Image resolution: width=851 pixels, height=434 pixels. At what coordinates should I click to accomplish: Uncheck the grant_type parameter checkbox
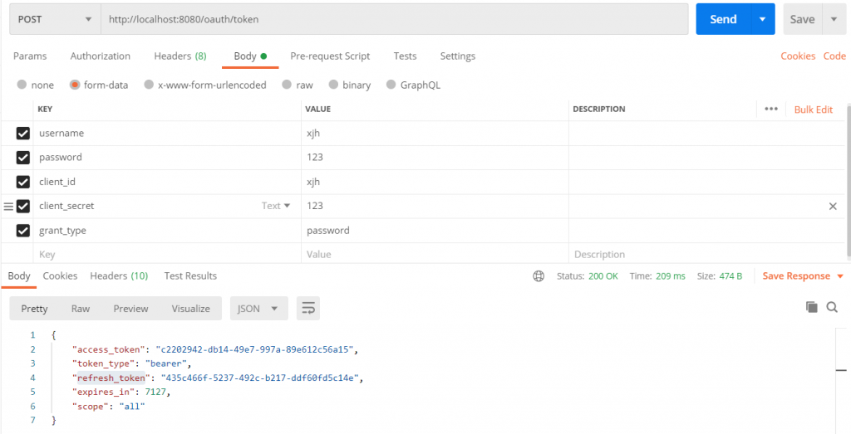[x=23, y=231]
